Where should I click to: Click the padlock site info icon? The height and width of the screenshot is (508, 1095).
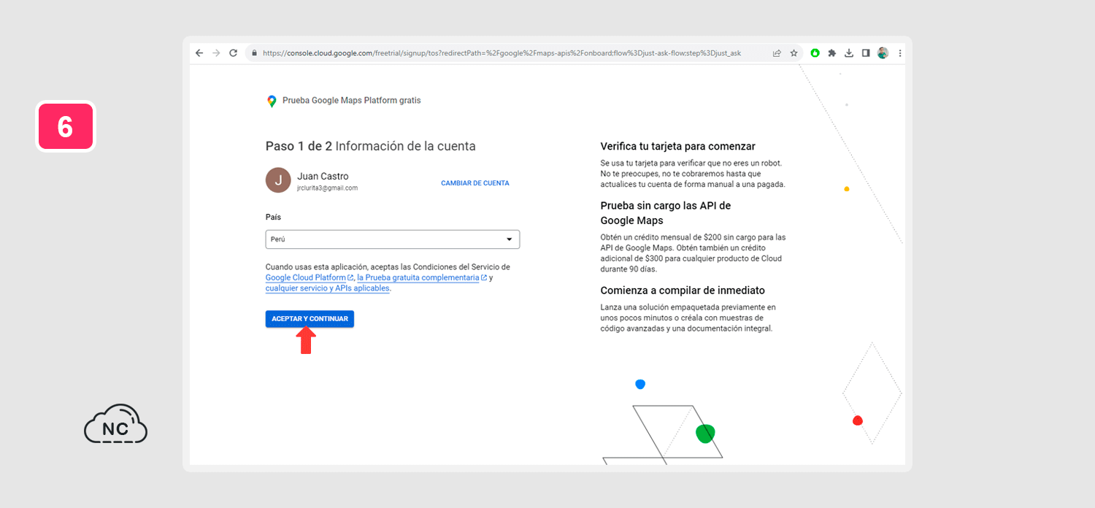tap(255, 53)
